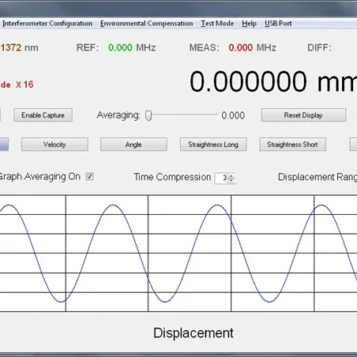
Task: Choose the Straightness Long mode
Action: [x=213, y=144]
